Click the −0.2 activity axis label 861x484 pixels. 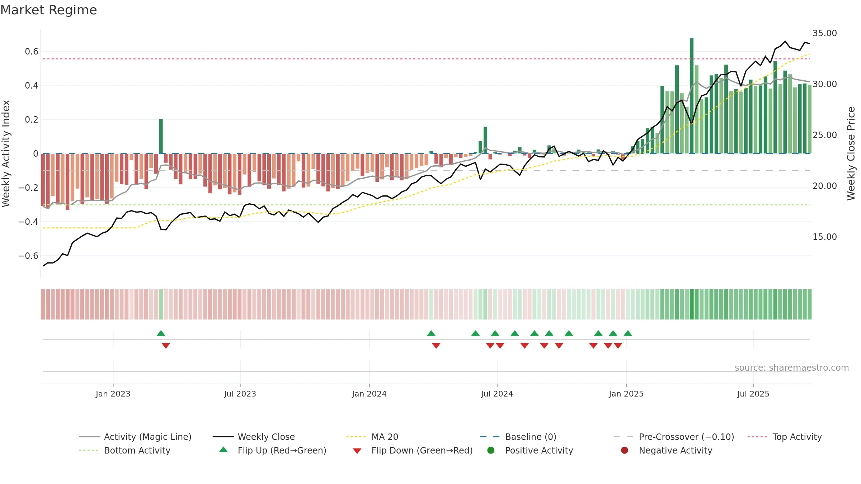[28, 188]
